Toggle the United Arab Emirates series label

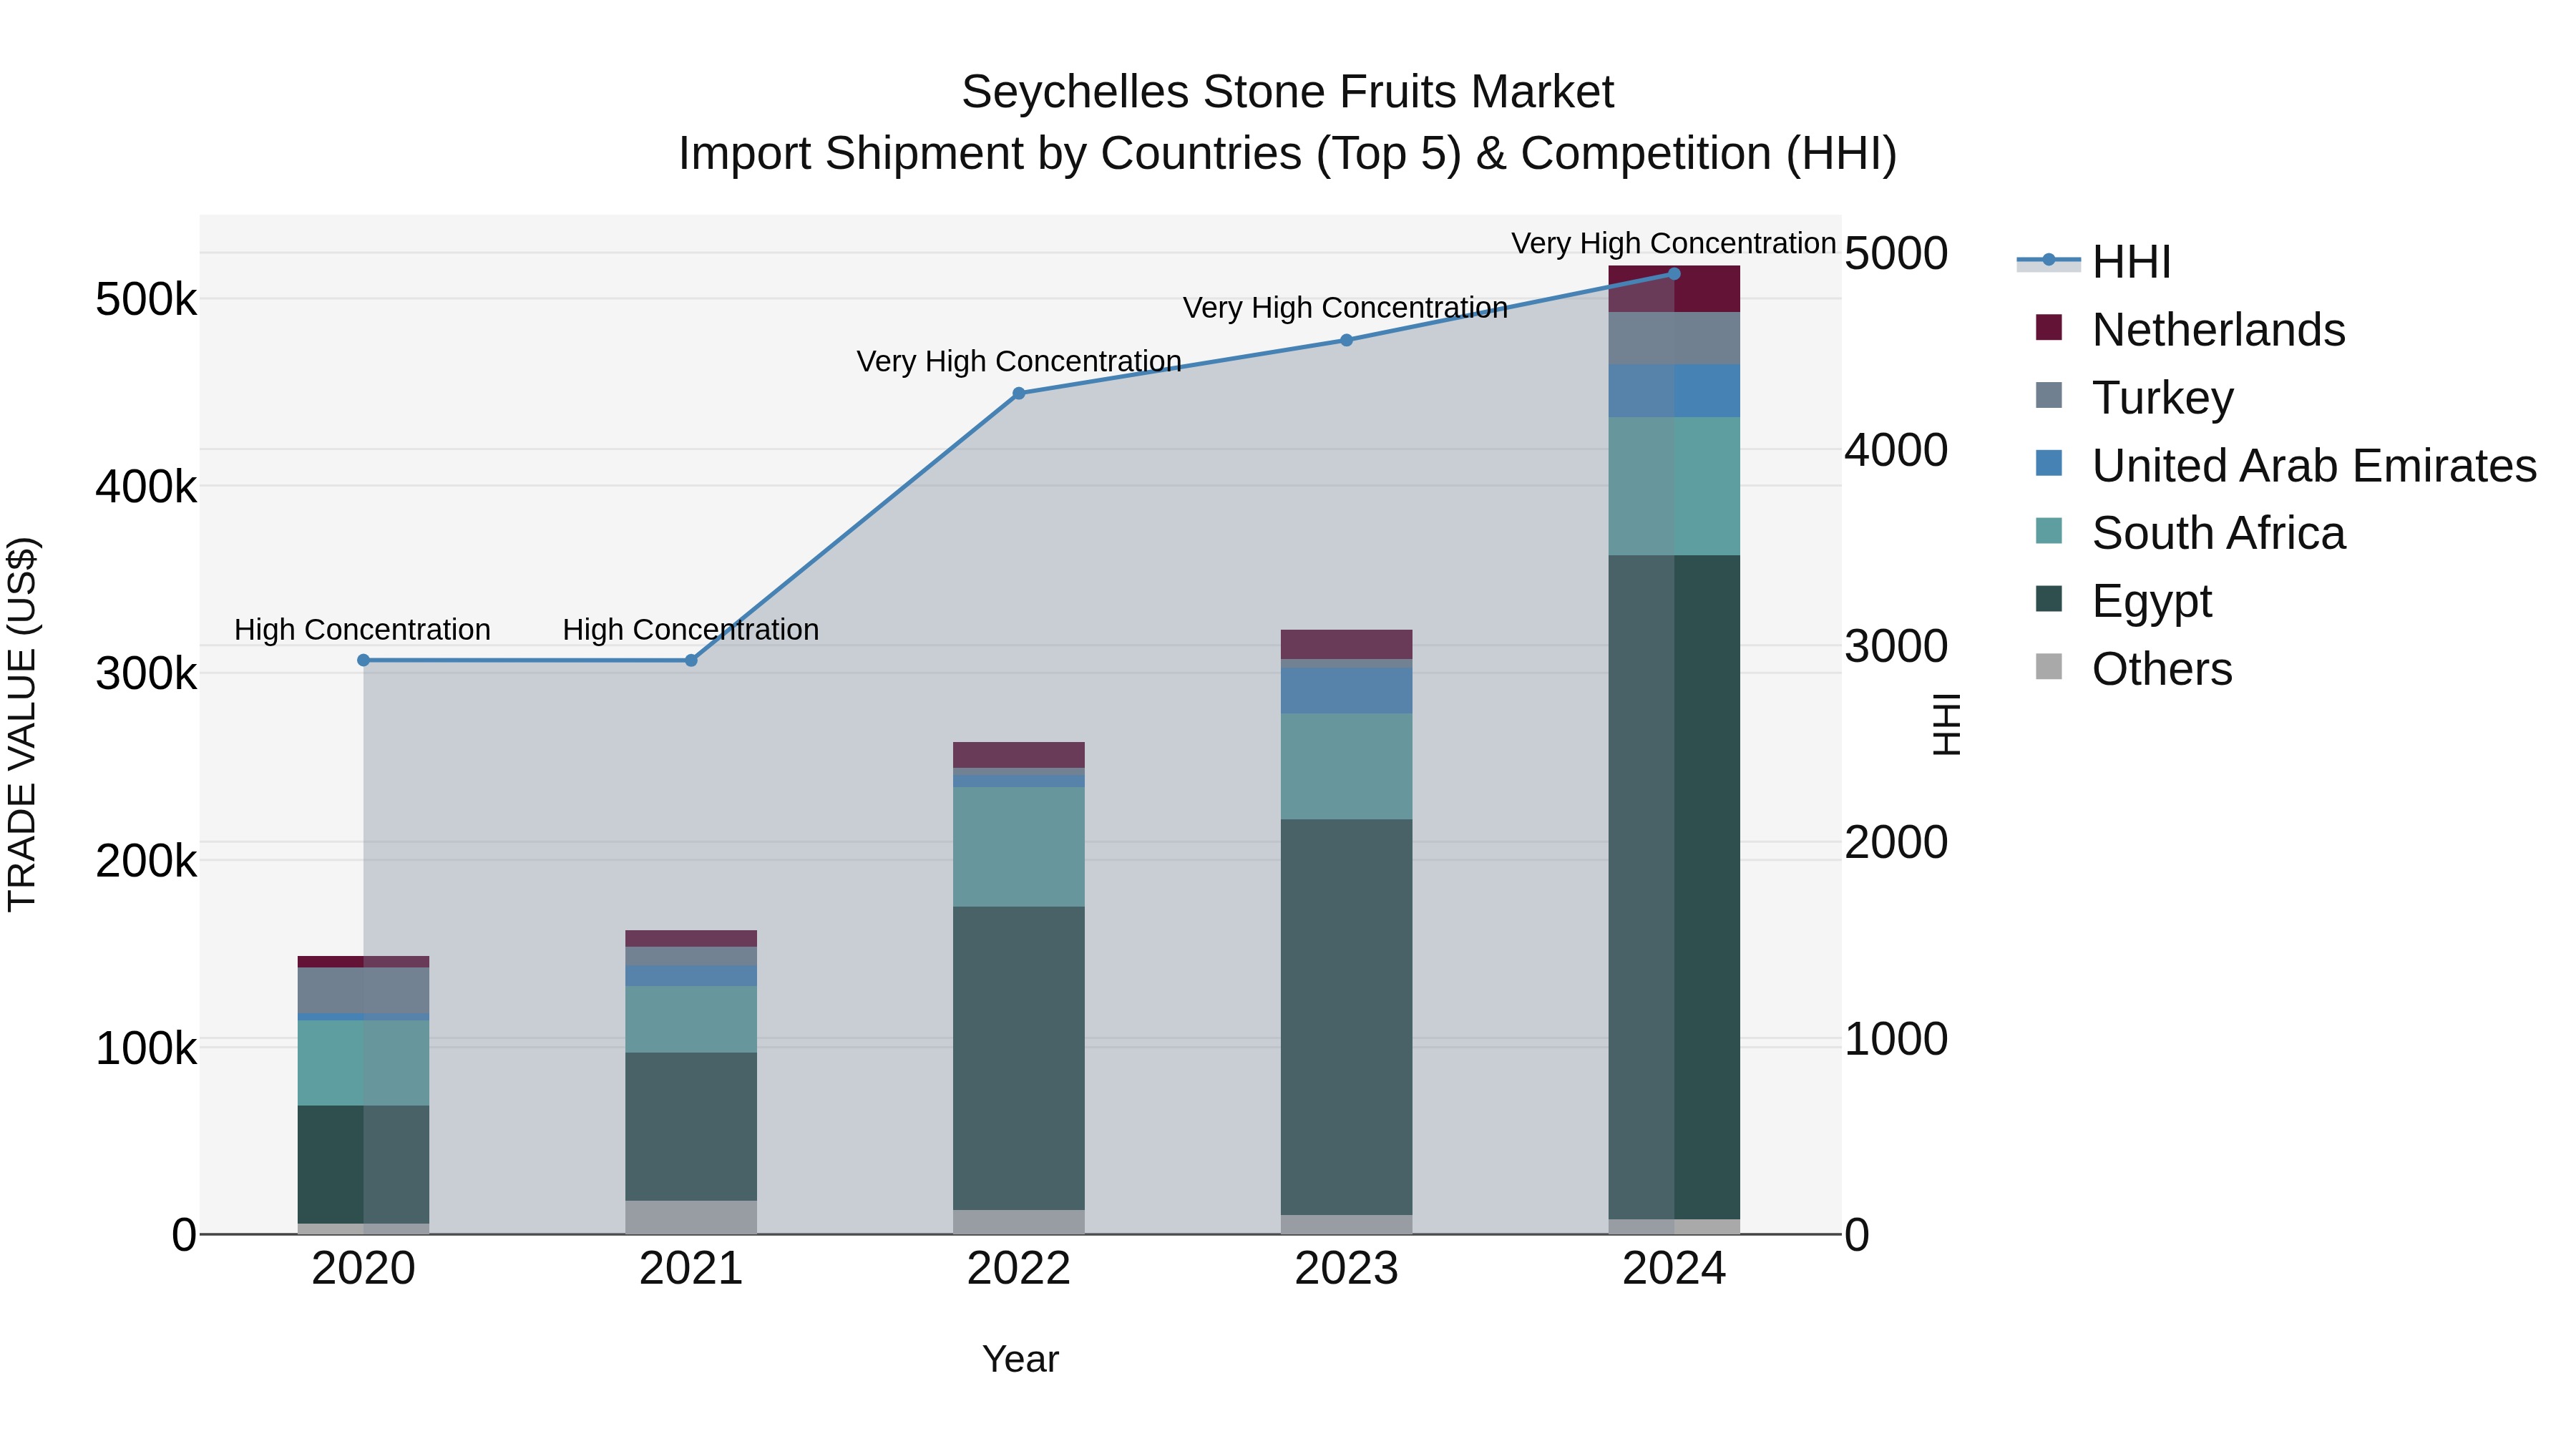[x=2314, y=466]
